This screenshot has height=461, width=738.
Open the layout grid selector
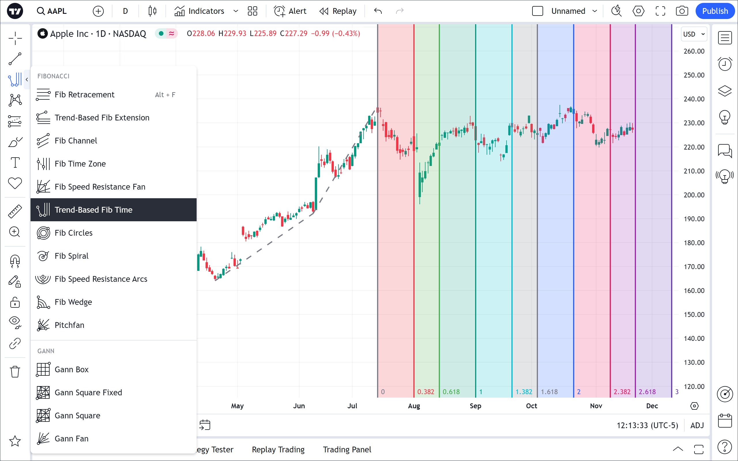[x=253, y=11]
